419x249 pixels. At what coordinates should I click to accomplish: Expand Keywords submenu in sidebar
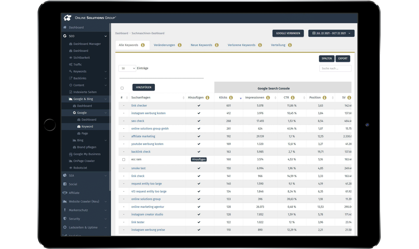(106, 72)
